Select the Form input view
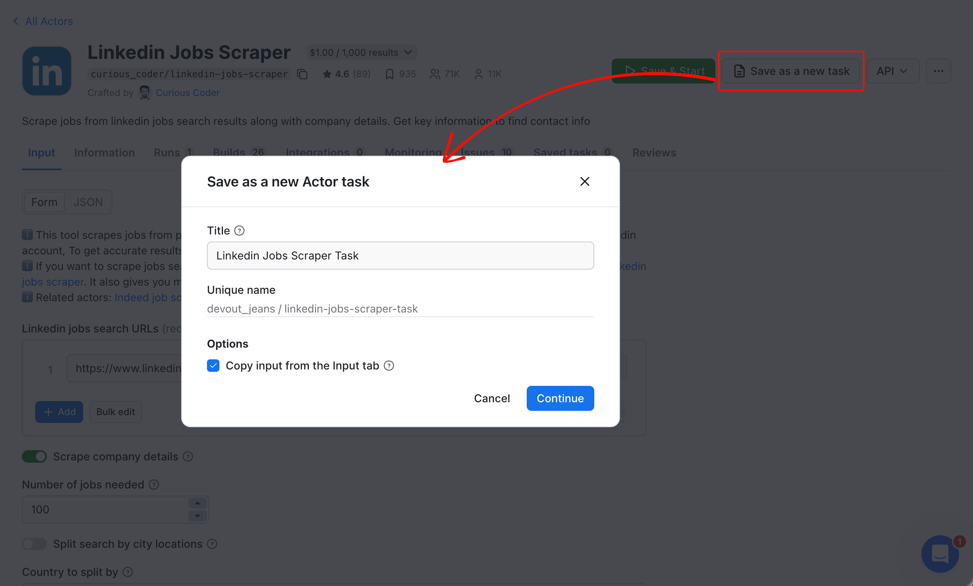The width and height of the screenshot is (973, 586). (x=44, y=202)
